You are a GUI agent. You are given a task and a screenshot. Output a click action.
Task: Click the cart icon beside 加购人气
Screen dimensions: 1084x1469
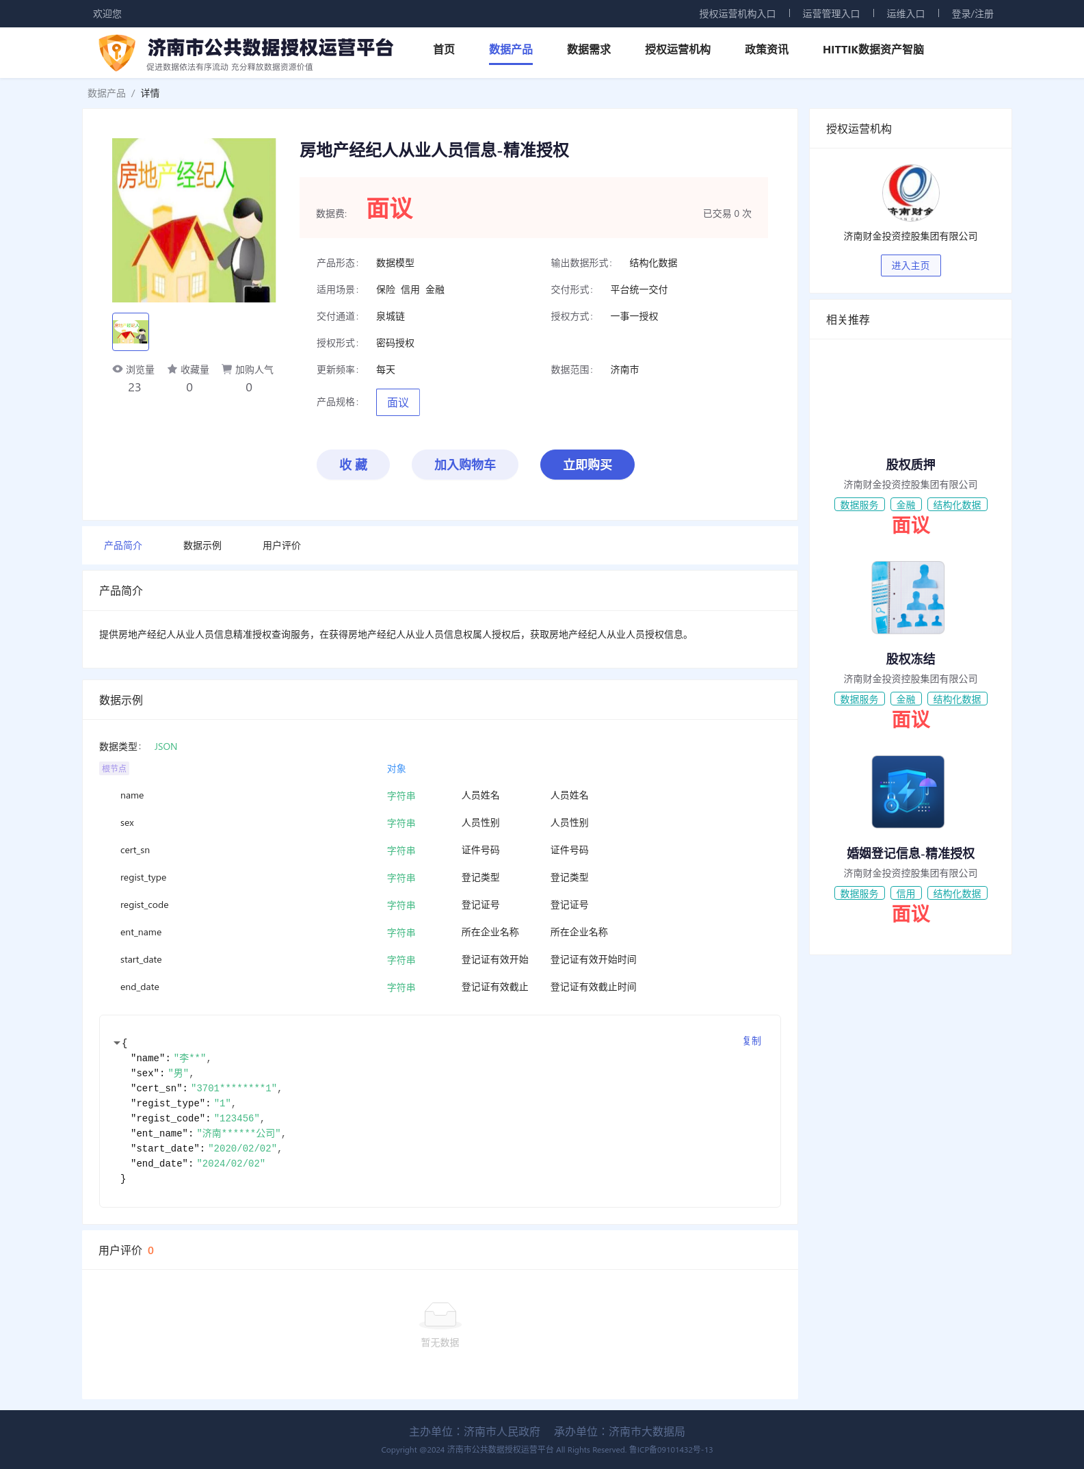226,369
